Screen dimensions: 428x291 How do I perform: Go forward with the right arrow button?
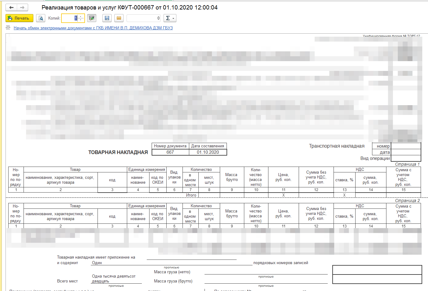pyautogui.click(x=22, y=7)
